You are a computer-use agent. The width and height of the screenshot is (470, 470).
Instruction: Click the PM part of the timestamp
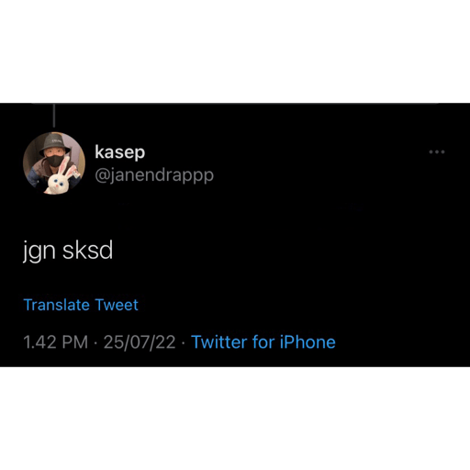pos(75,342)
